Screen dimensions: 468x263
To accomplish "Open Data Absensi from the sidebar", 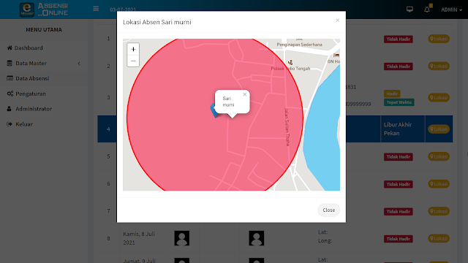I will (44, 78).
